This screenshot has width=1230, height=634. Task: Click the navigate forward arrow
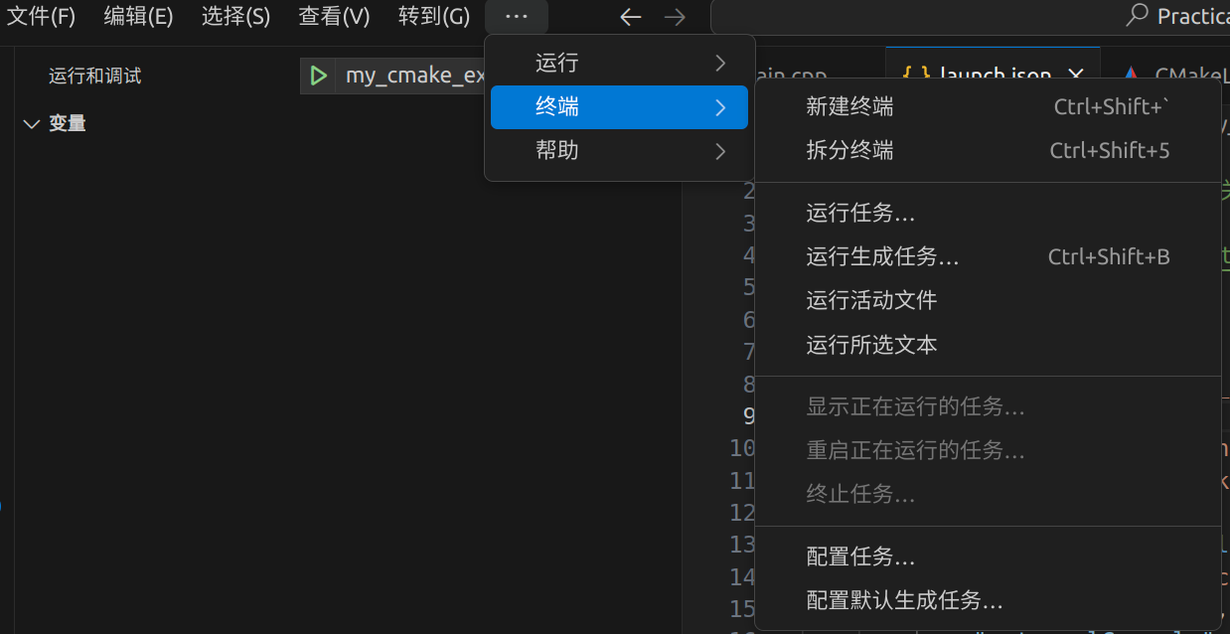click(675, 17)
